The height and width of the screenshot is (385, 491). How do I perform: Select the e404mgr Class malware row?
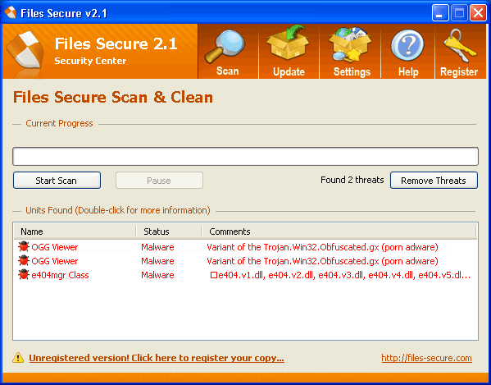click(x=245, y=275)
